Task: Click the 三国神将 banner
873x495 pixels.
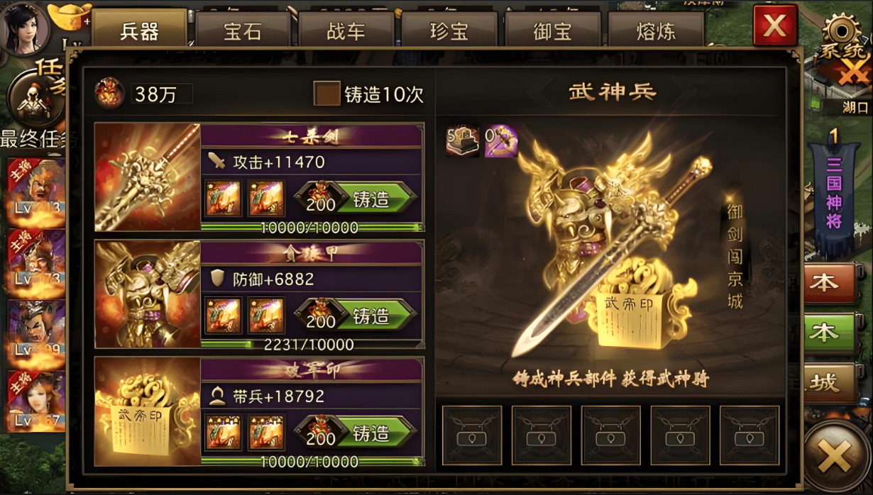Action: [834, 191]
